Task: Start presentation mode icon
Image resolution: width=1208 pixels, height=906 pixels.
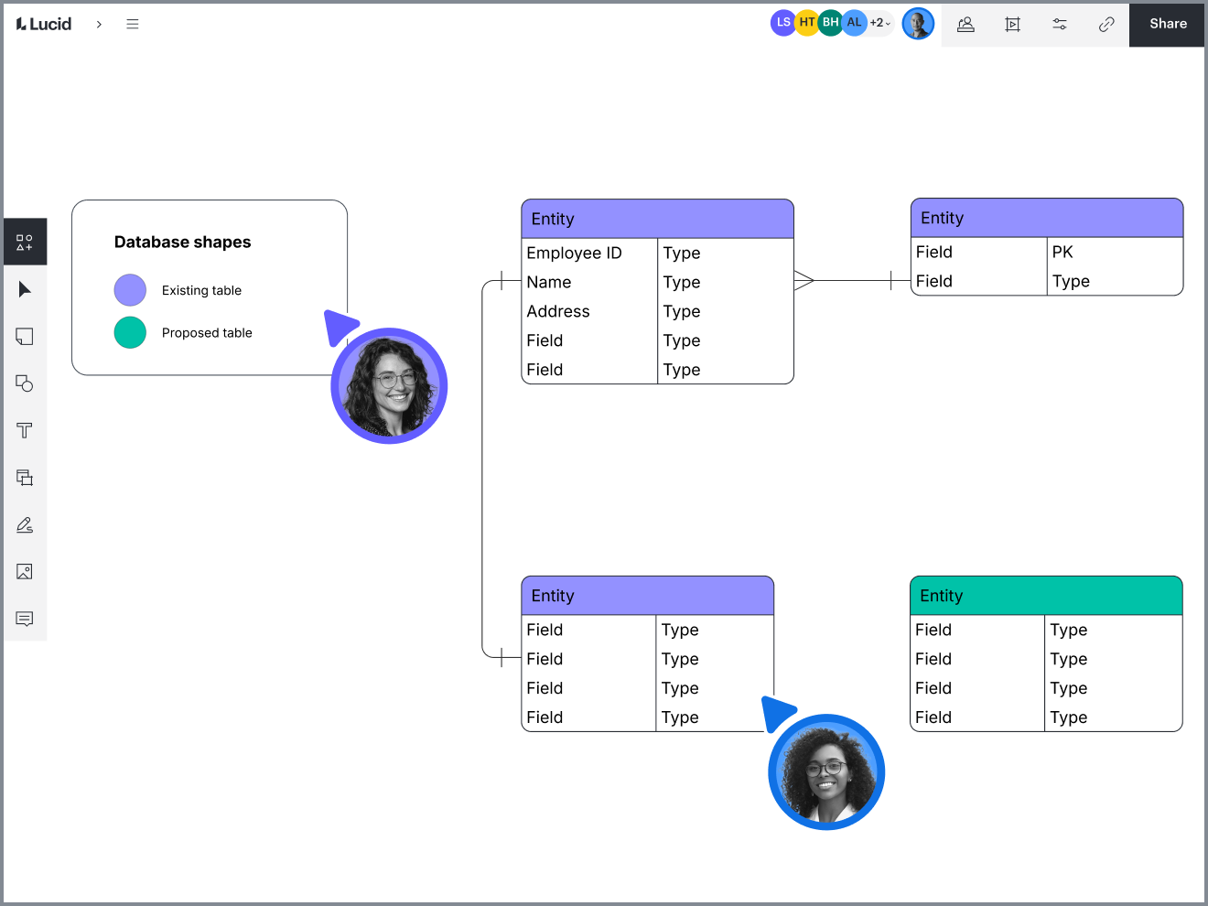Action: click(1012, 25)
